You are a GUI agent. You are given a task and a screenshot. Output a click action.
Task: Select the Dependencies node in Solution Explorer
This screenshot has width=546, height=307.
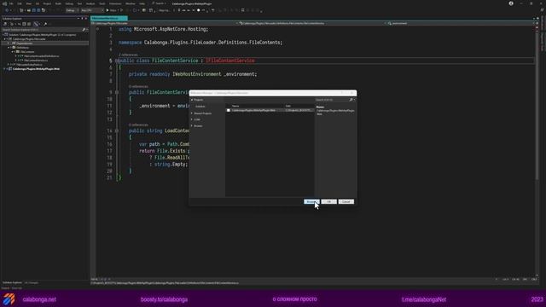pos(25,43)
